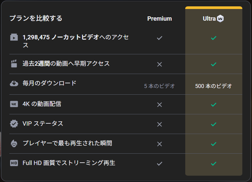Image resolution: width=252 pixels, height=182 pixels.
Task: Click the Full HD streaming icon
Action: (14, 163)
